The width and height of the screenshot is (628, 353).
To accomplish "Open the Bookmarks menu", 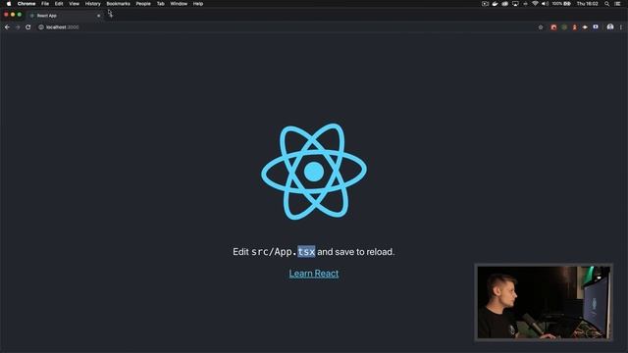I will (118, 4).
